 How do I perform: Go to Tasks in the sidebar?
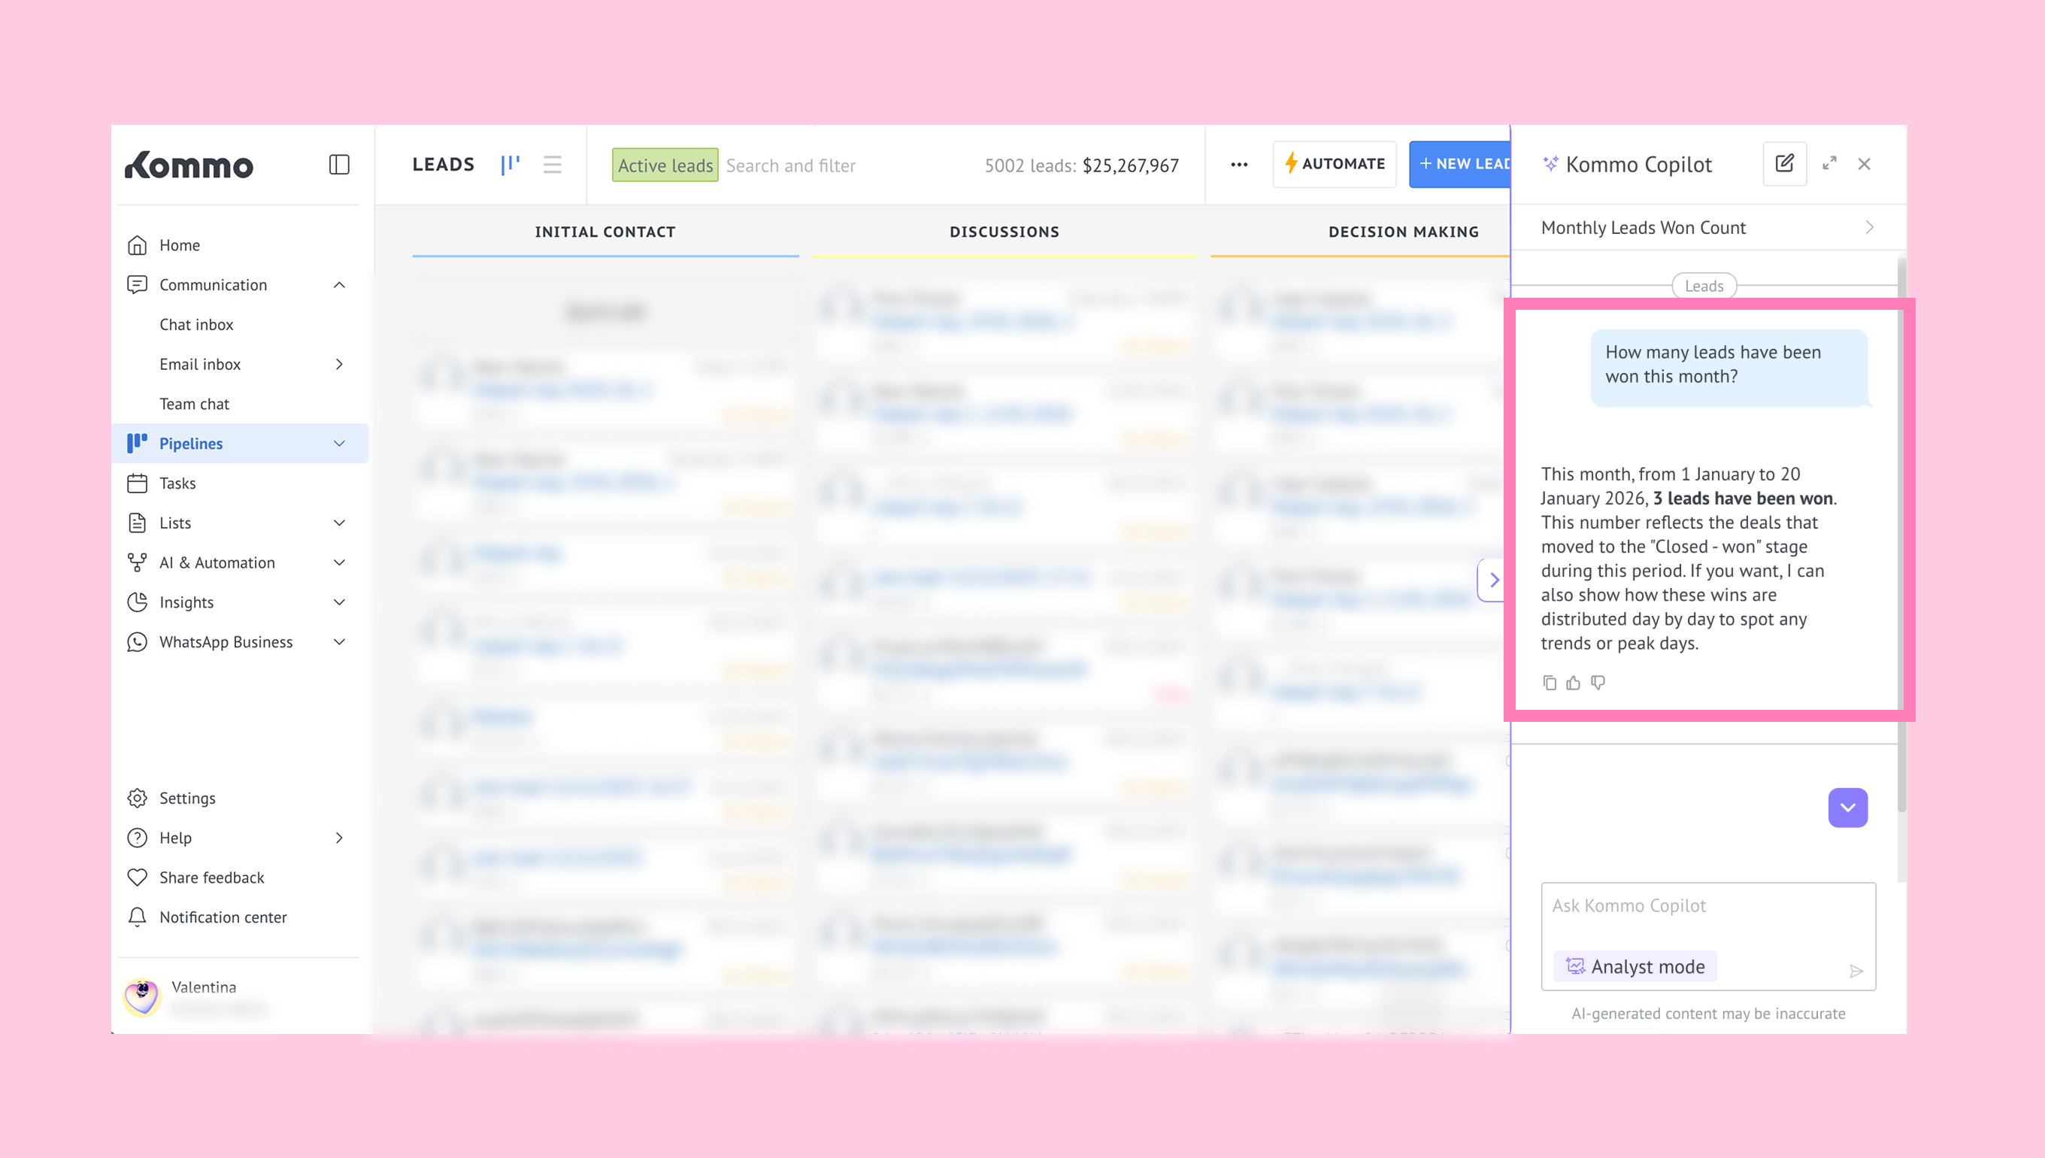[x=177, y=483]
